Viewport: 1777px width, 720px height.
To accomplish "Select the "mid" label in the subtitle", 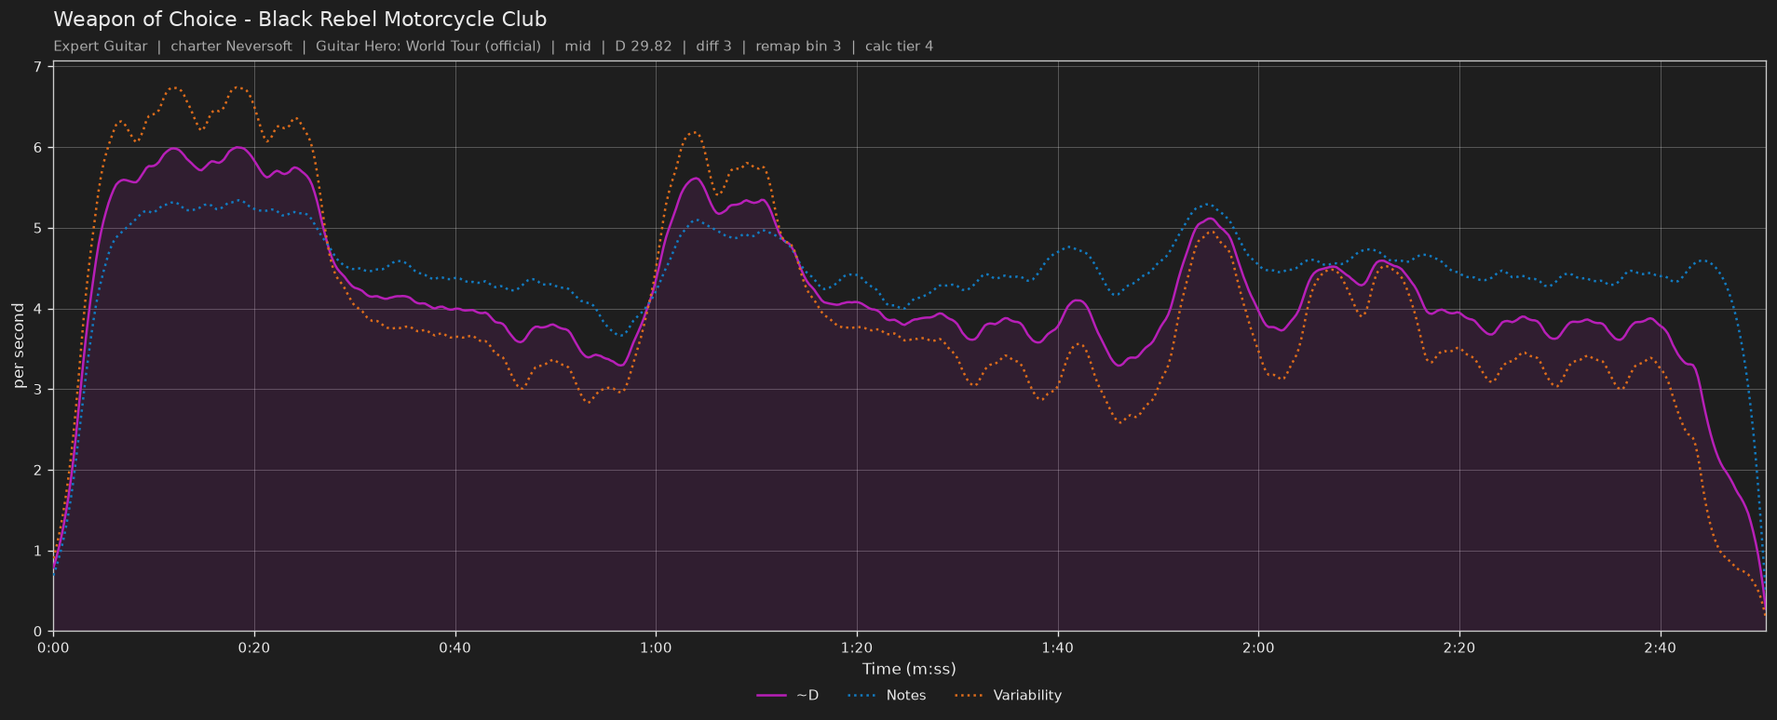I will click(x=577, y=47).
